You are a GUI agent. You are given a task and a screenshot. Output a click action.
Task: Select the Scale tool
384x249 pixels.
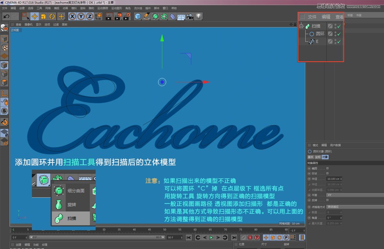point(43,16)
